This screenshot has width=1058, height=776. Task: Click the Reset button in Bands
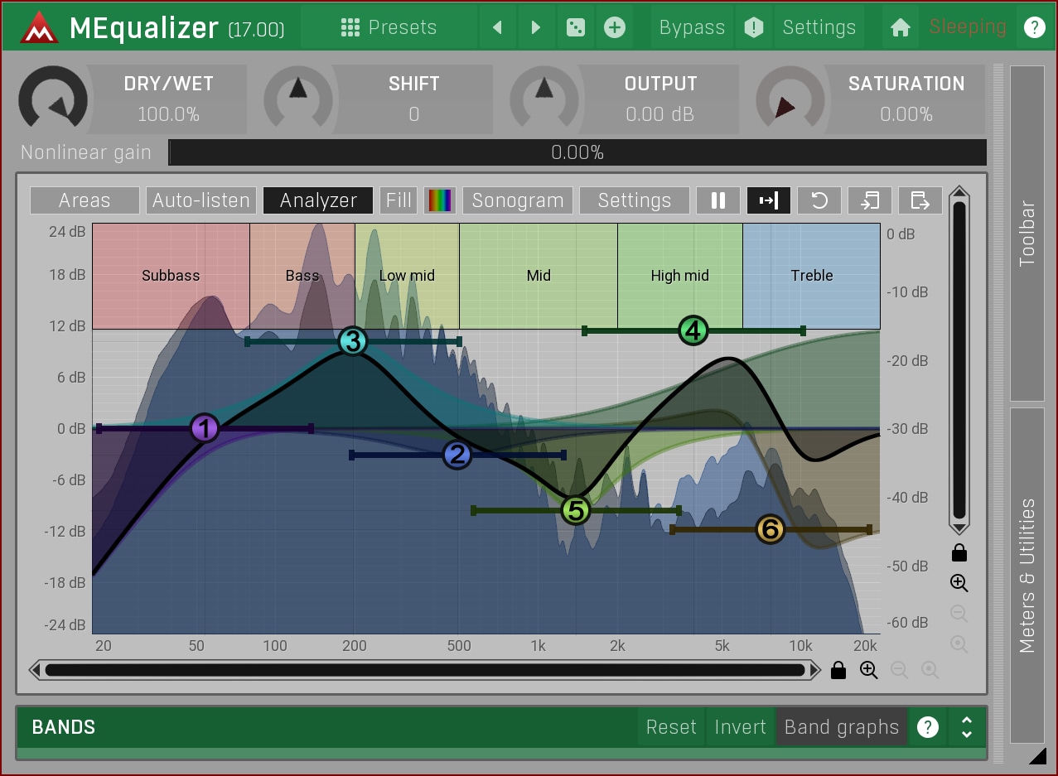tap(671, 727)
